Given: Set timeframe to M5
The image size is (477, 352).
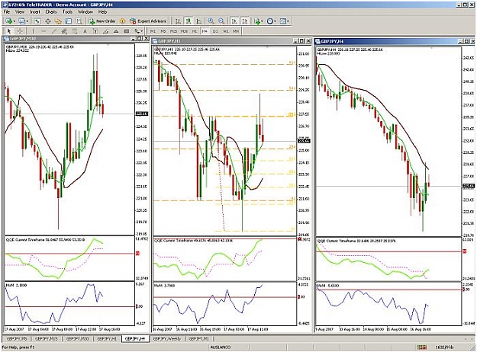Looking at the screenshot, I should (163, 31).
